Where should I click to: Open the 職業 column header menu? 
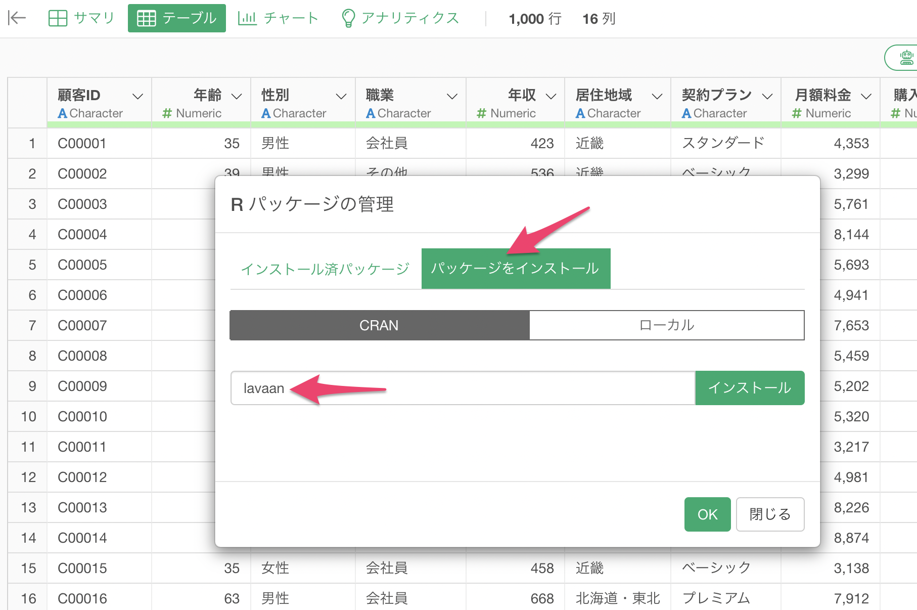coord(452,96)
